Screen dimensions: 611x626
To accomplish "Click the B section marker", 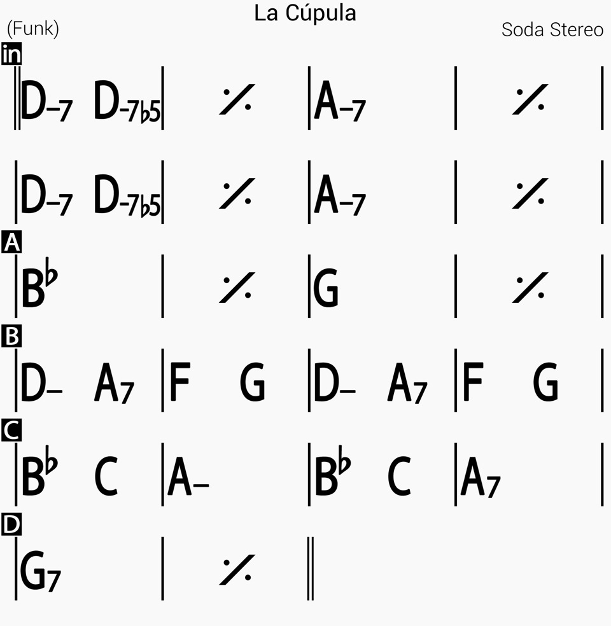I will coord(11,336).
